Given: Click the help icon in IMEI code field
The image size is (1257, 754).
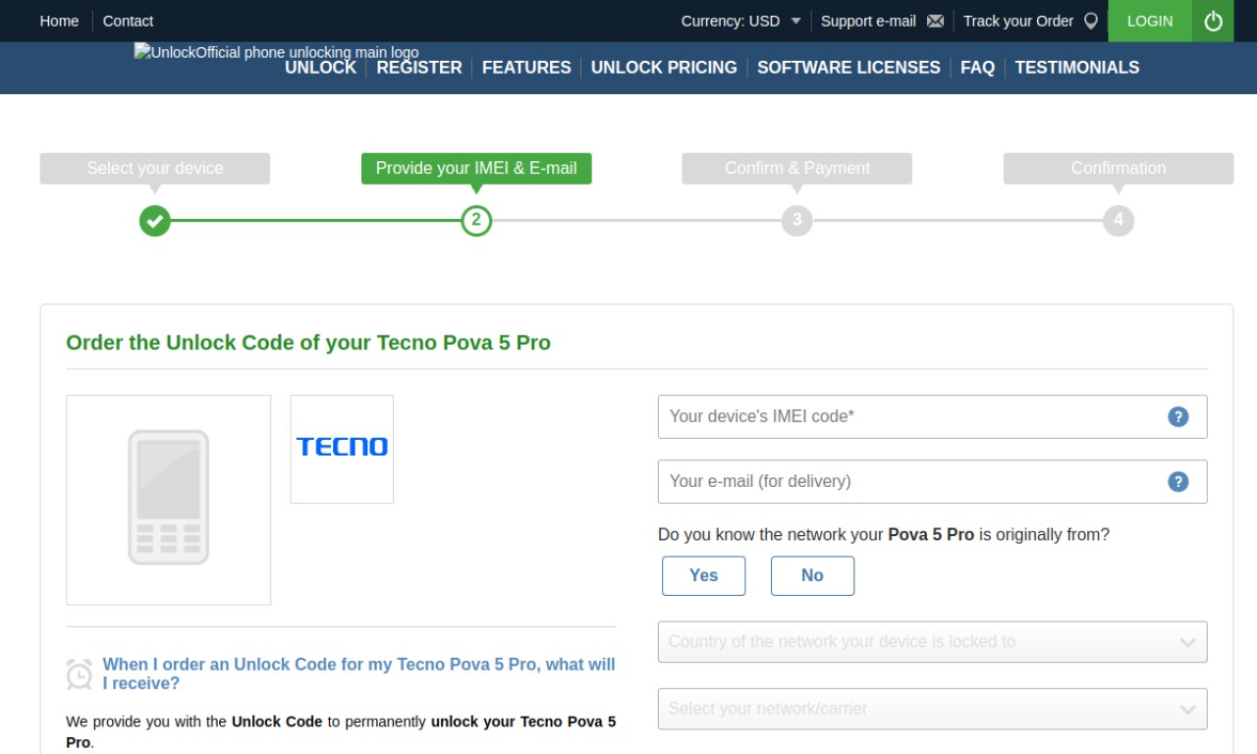Looking at the screenshot, I should pos(1177,416).
